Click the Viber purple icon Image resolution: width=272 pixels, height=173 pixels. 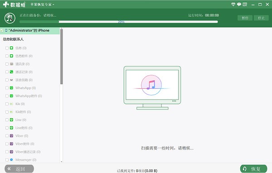(11, 136)
